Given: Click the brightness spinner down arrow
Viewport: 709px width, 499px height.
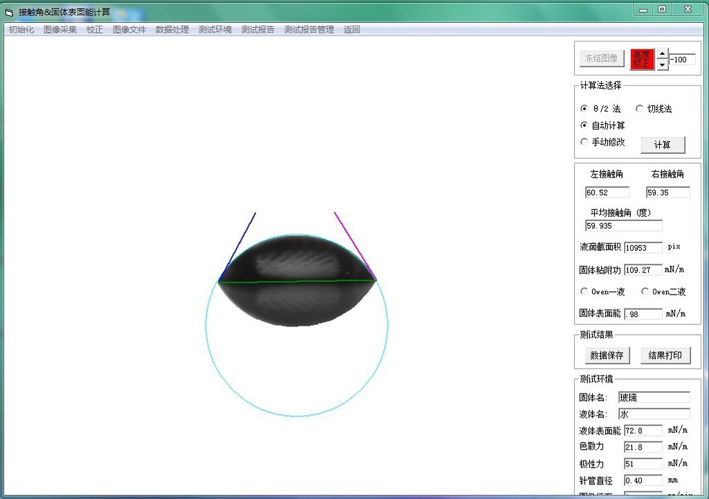Looking at the screenshot, I should (x=662, y=64).
